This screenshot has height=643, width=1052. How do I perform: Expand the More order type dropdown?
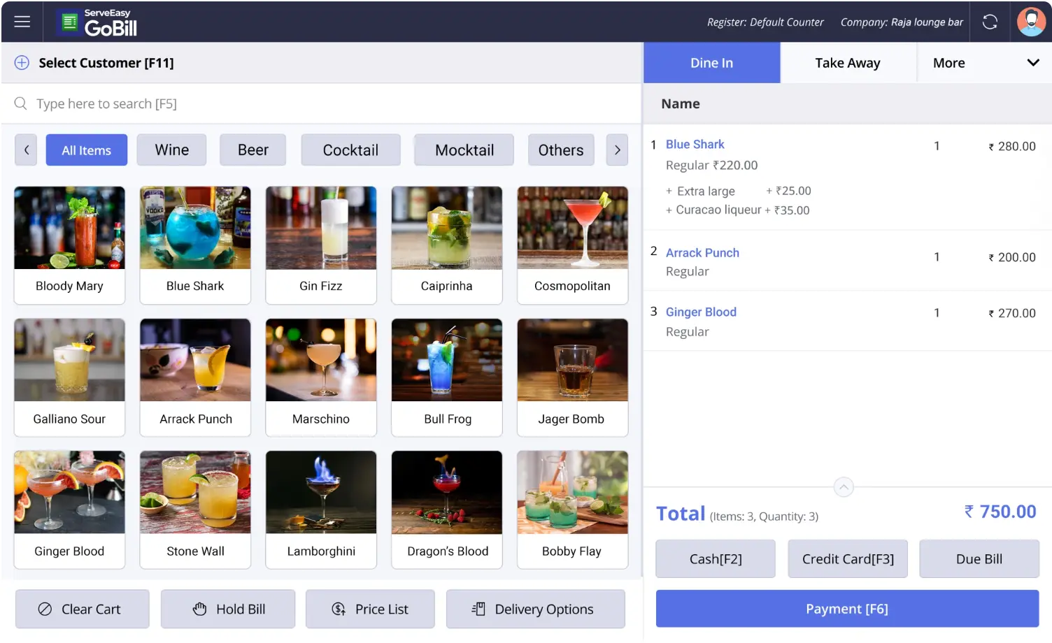(x=1032, y=63)
